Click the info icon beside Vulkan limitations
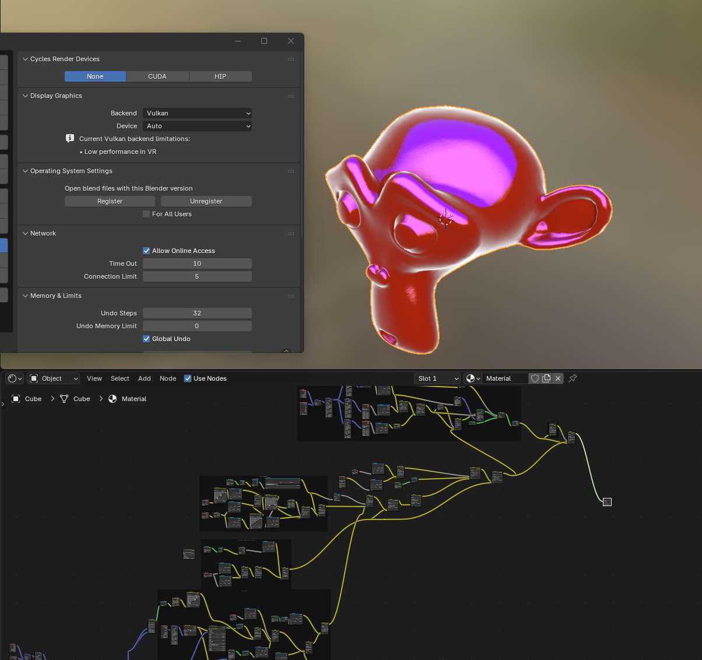The height and width of the screenshot is (660, 702). [70, 139]
